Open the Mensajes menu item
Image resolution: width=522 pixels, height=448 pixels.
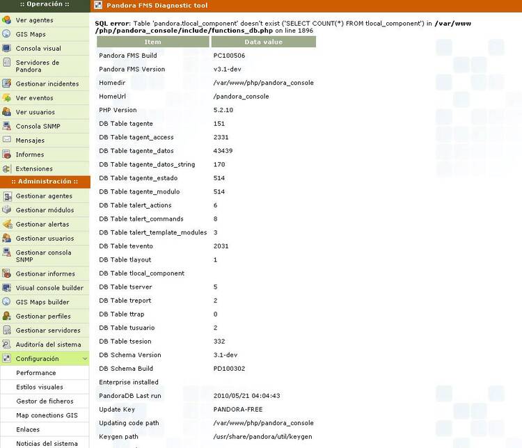click(30, 141)
